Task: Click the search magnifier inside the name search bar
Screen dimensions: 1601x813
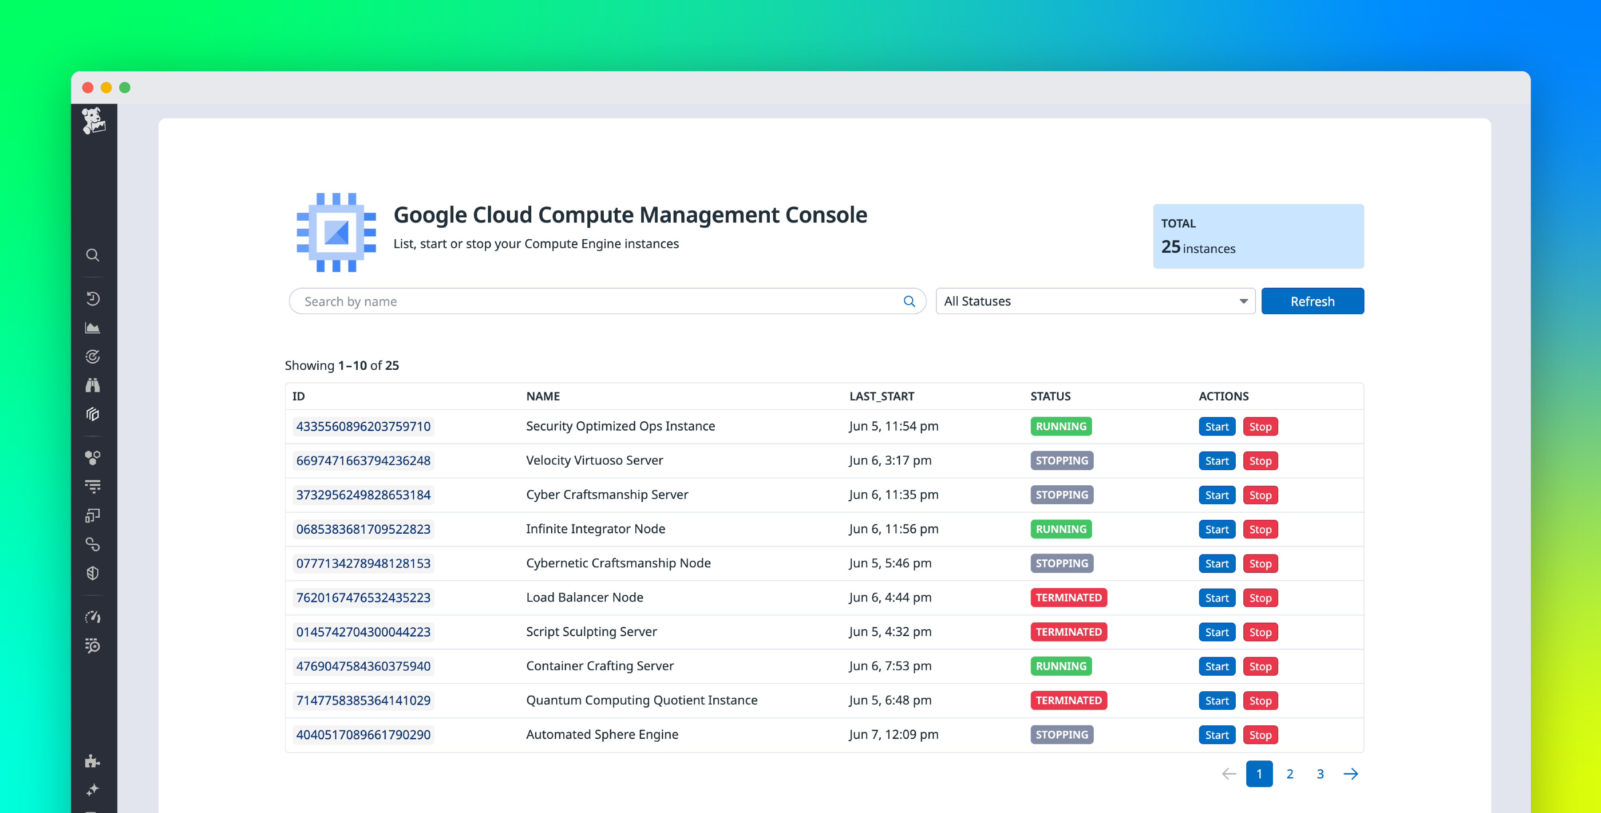Action: 909,301
